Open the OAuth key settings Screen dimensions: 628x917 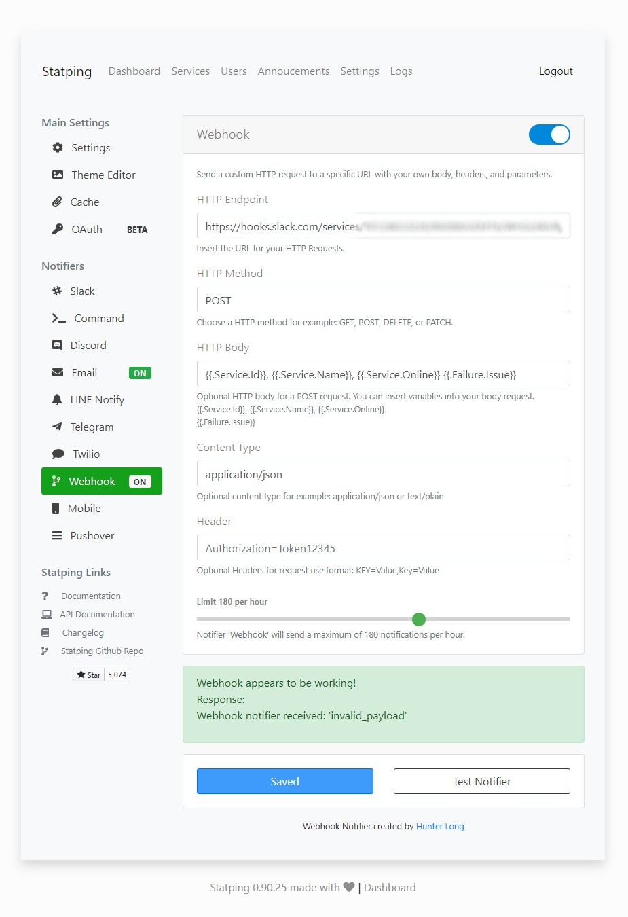click(x=58, y=229)
